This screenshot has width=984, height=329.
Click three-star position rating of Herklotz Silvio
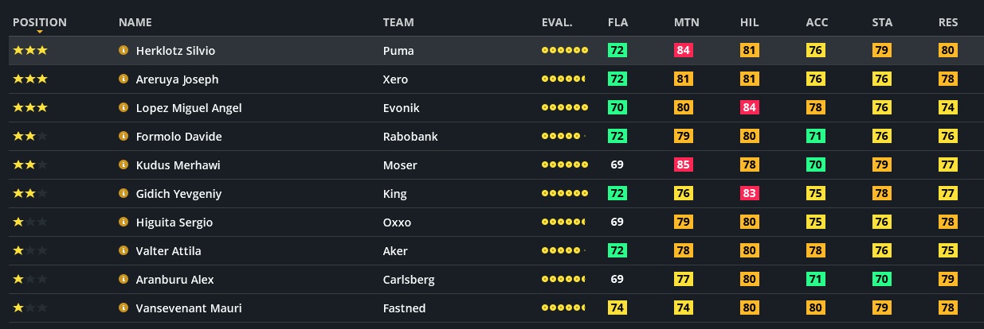30,51
